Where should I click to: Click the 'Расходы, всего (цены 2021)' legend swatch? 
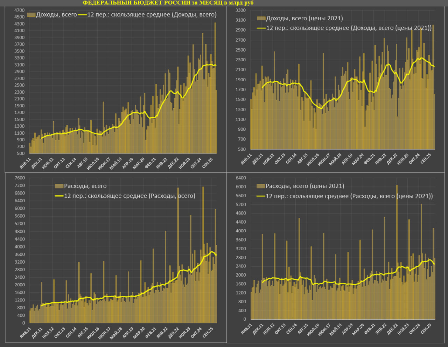[x=261, y=186]
